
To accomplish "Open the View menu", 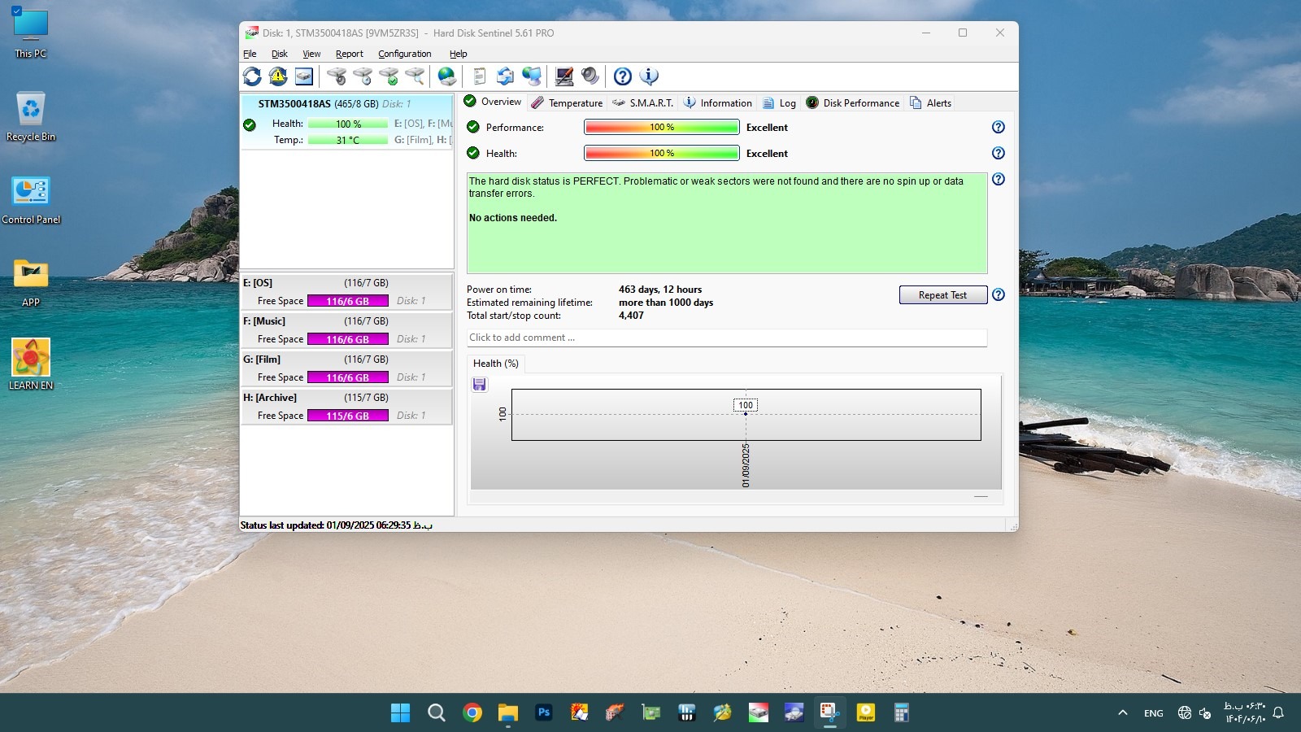I will (x=311, y=54).
